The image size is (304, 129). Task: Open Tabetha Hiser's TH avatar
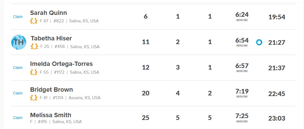[19, 42]
